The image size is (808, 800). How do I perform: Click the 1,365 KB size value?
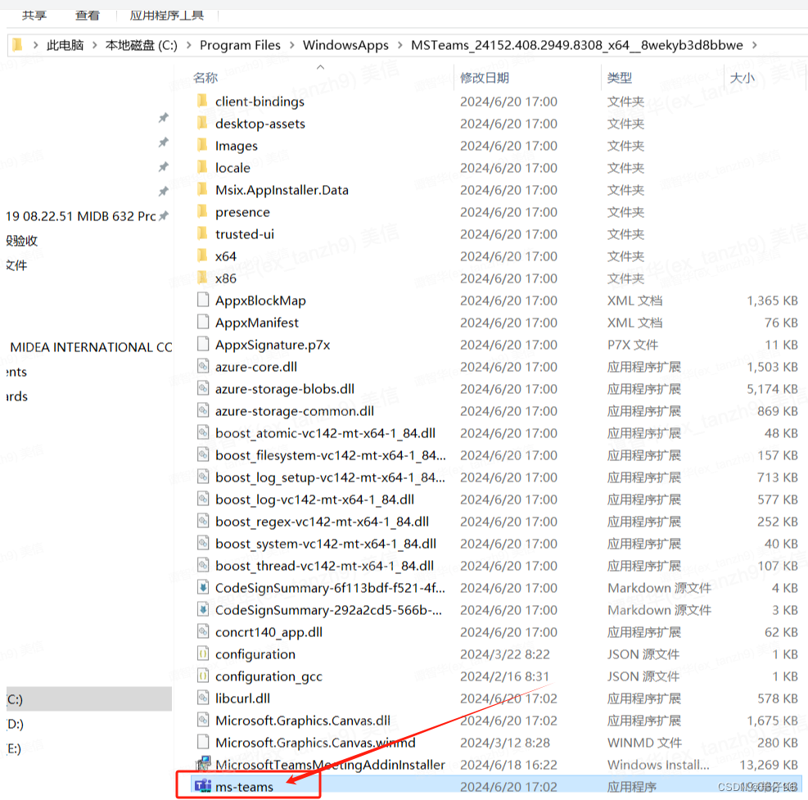click(x=772, y=301)
